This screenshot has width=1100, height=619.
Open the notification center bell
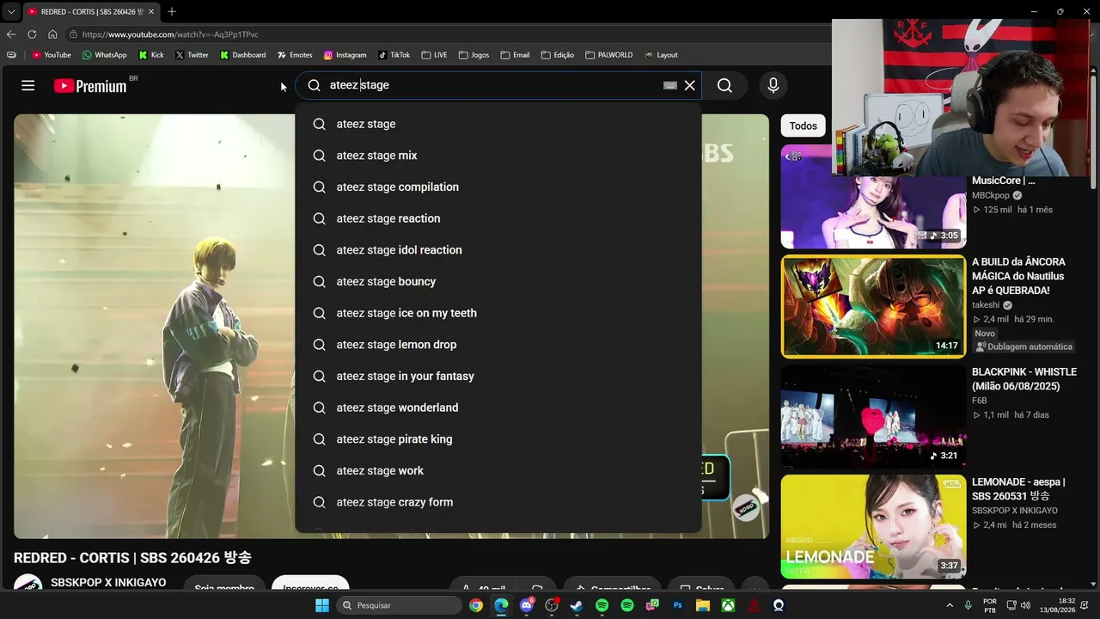(1085, 605)
